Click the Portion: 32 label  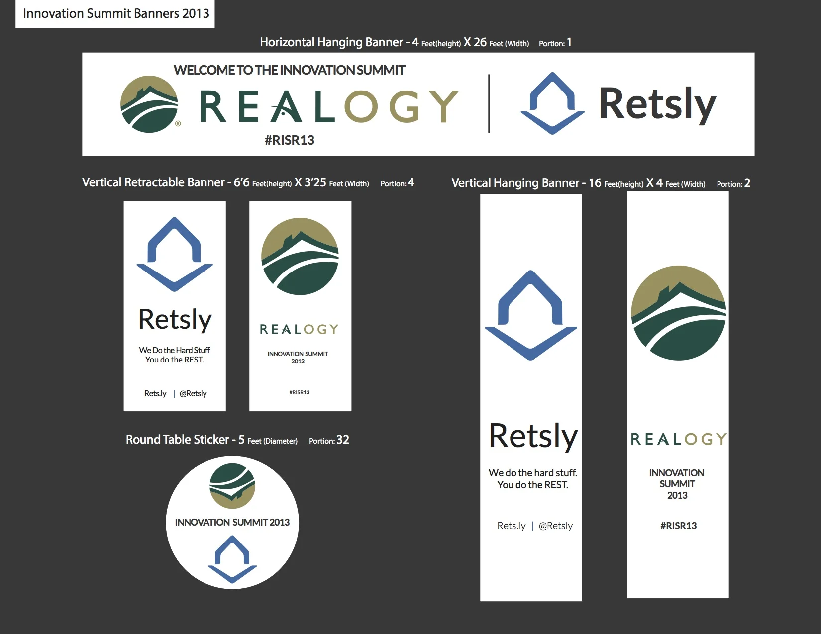click(x=329, y=440)
